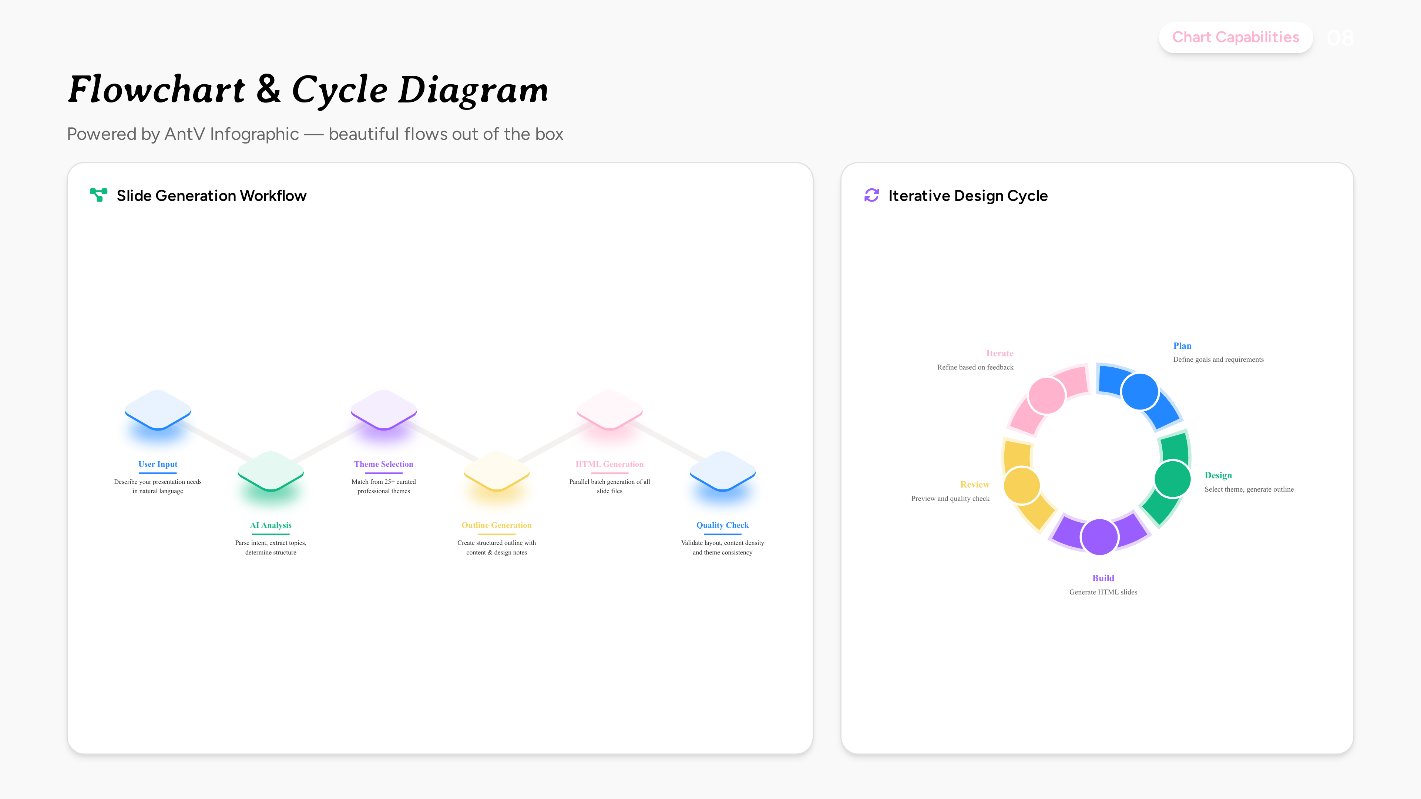The height and width of the screenshot is (799, 1421).
Task: Click the purple Theme Selection diamond node
Action: 383,410
